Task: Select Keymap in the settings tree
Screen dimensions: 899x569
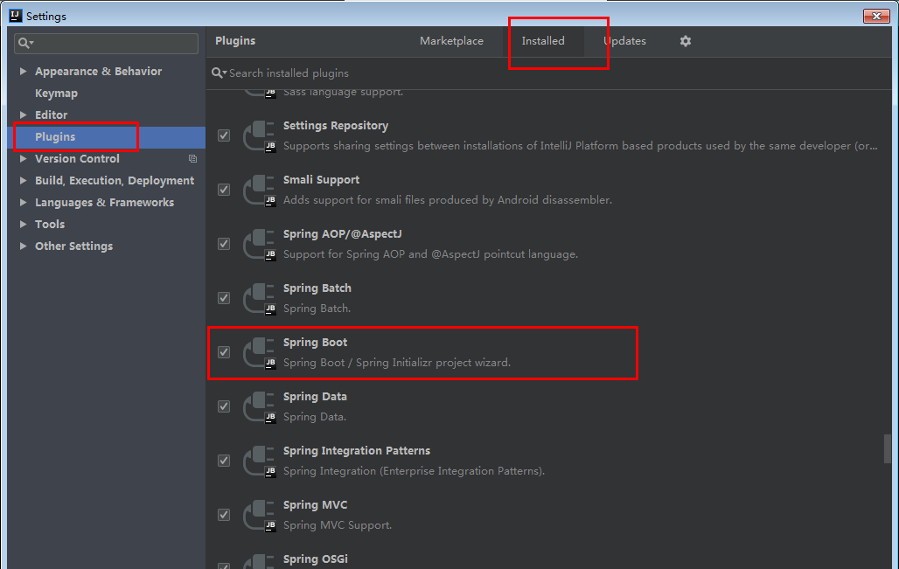Action: pos(56,93)
